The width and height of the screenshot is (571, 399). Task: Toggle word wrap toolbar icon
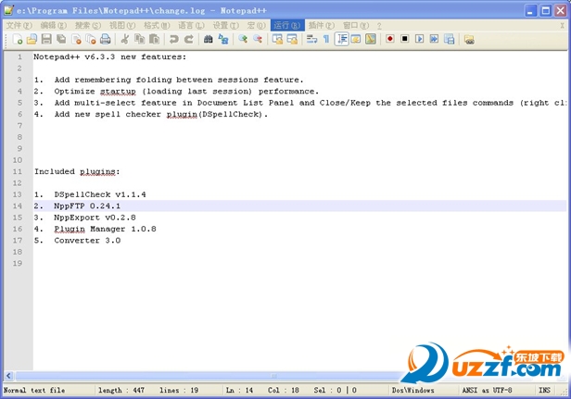coord(311,39)
